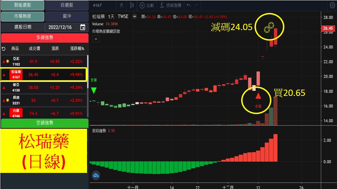Switch to the 當沖 tab
Screen dimensions: 337x189
pos(67,16)
